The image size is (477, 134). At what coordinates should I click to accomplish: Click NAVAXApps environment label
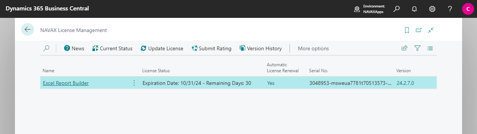click(x=373, y=12)
